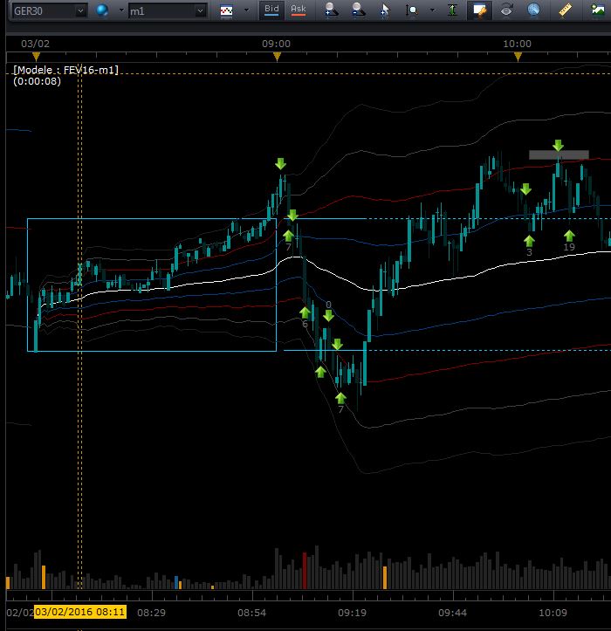Click the red volume bar
Viewport: 611px width, 631px height.
coord(305,571)
